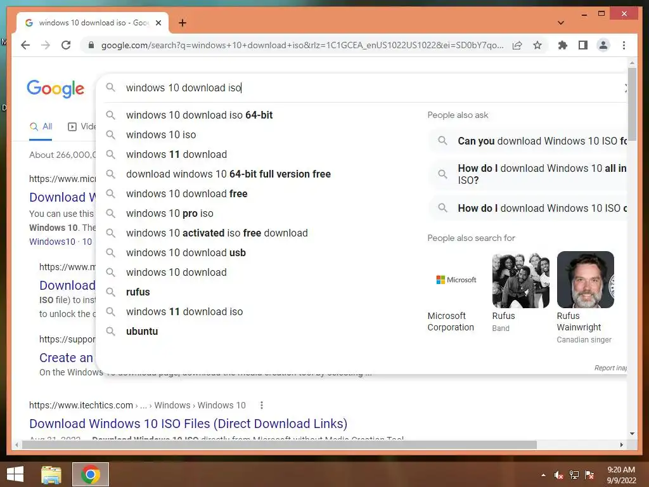Click the vertical scrollbar thumb

coord(632,106)
